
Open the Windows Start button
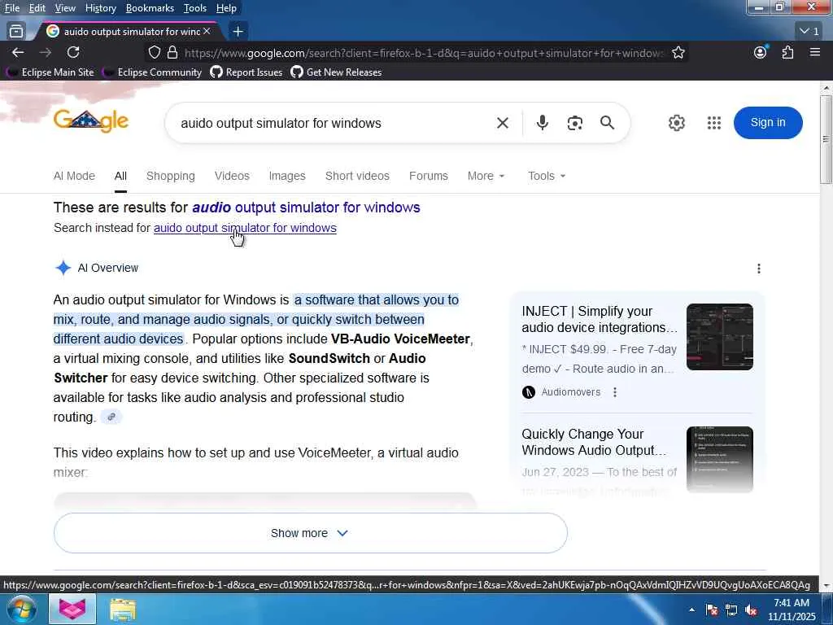[21, 609]
